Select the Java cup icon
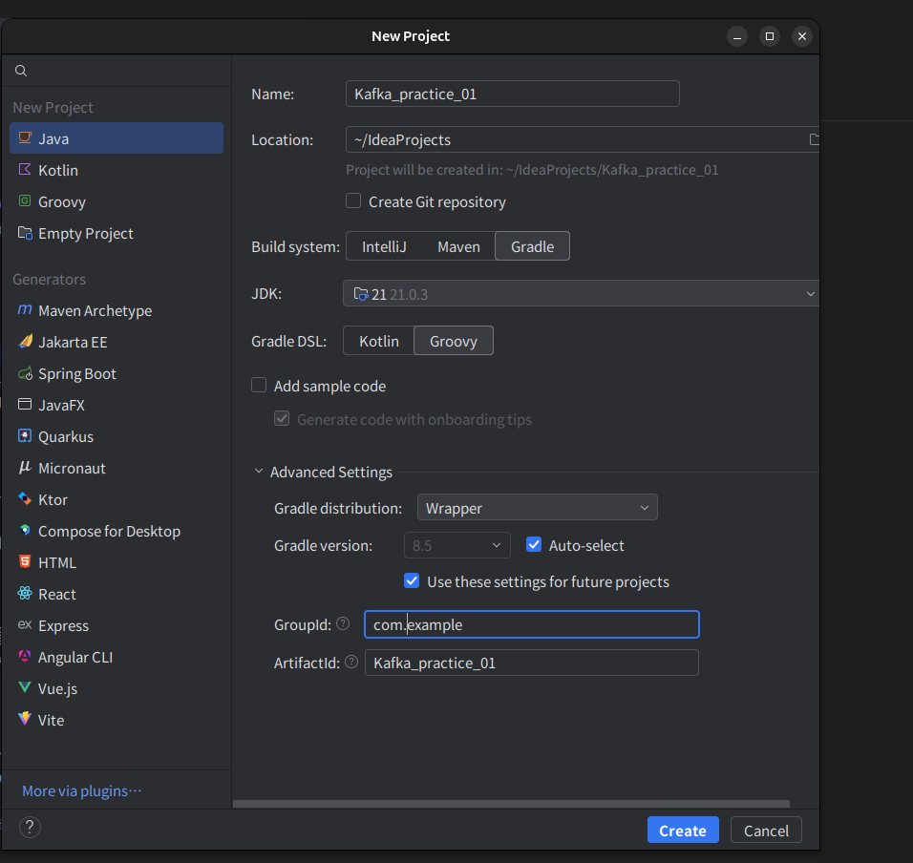This screenshot has height=863, width=913. pos(25,137)
